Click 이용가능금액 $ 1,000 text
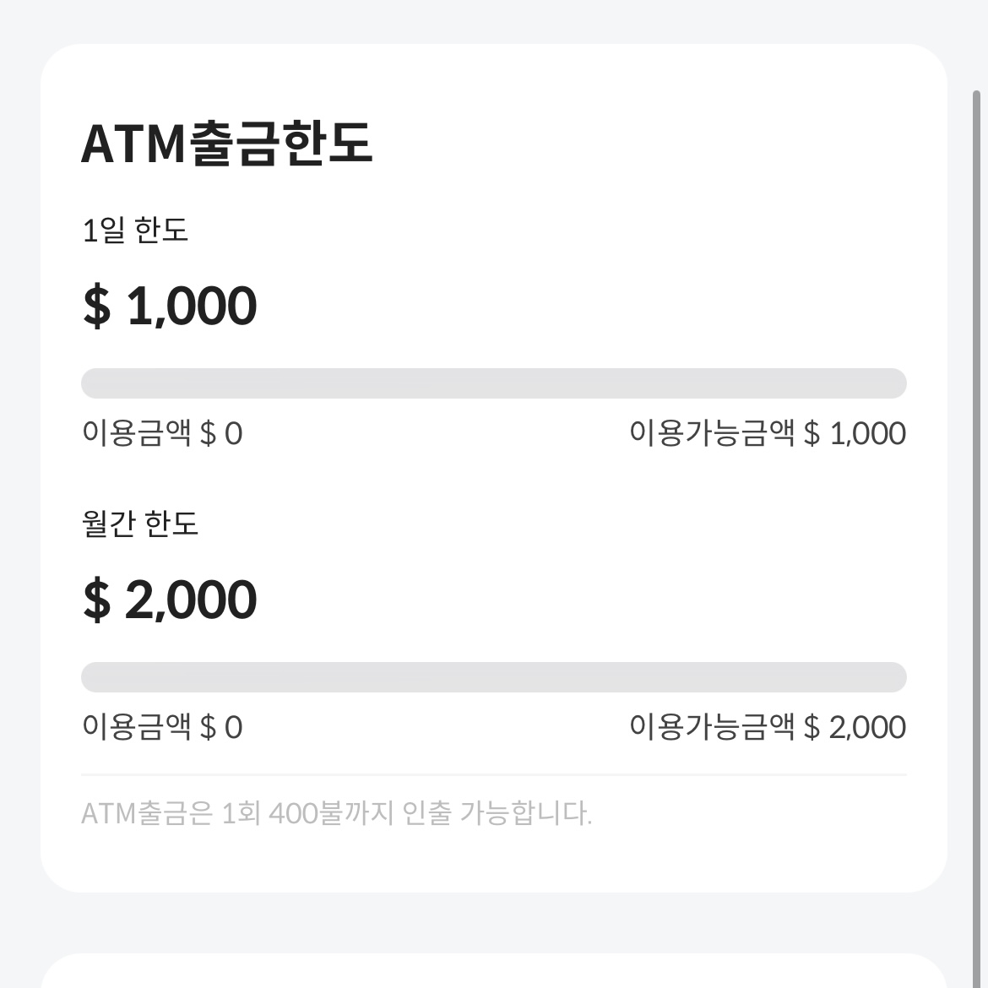 pyautogui.click(x=767, y=433)
